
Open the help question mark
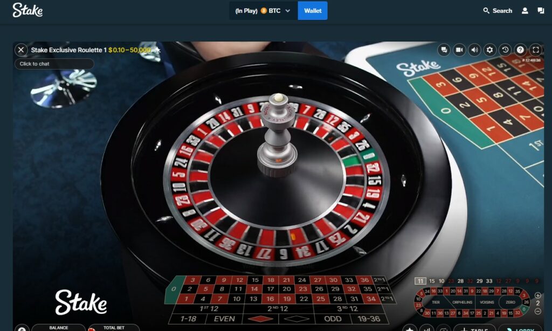click(520, 50)
